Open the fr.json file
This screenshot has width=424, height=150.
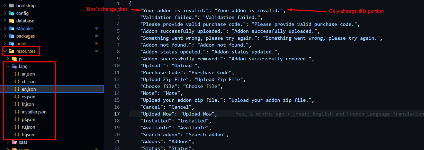point(28,104)
